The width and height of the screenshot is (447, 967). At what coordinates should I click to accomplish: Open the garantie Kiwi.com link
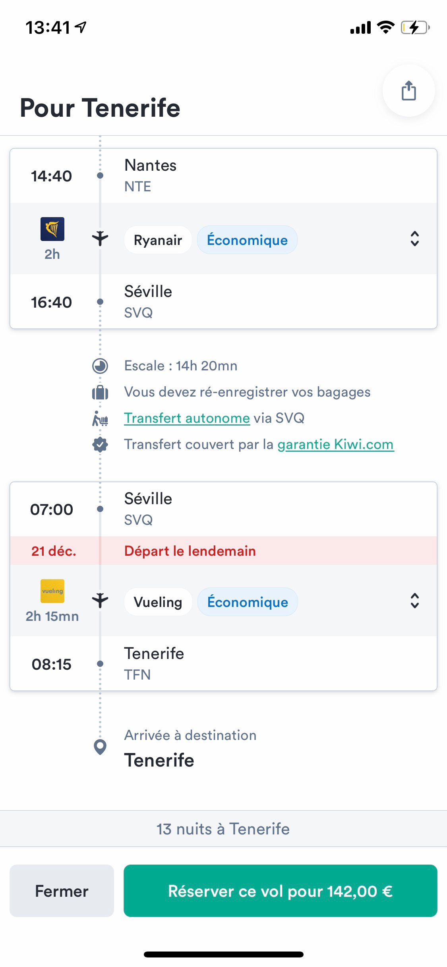pos(335,445)
